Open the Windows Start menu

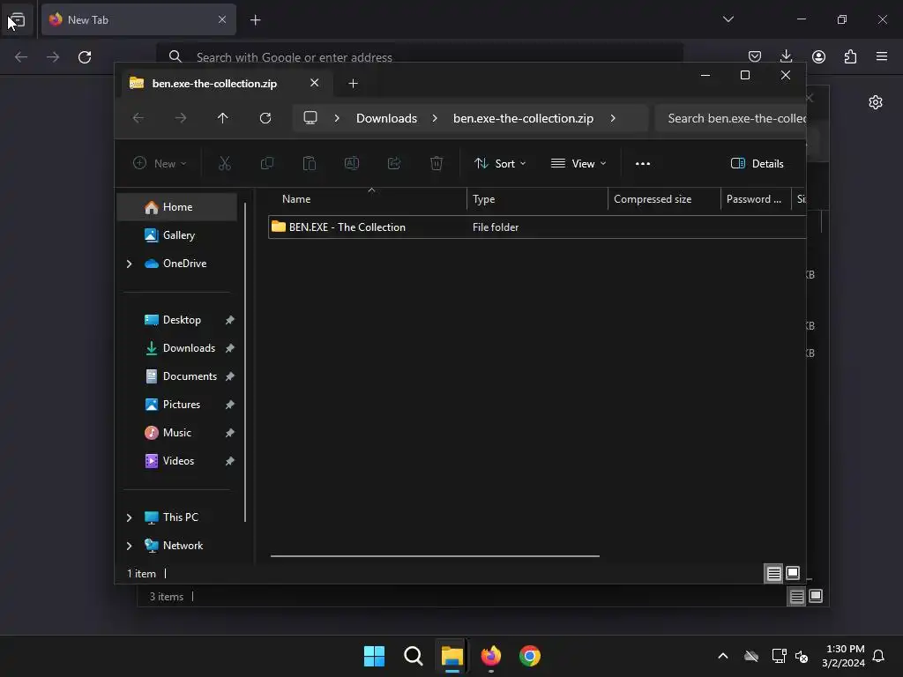(374, 656)
